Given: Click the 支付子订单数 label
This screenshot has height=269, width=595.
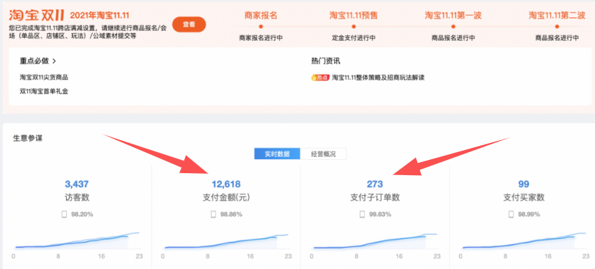Looking at the screenshot, I should (x=375, y=198).
